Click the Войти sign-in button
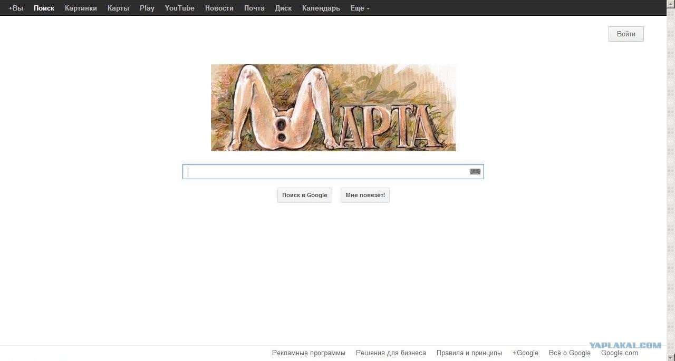The image size is (675, 361). point(626,34)
